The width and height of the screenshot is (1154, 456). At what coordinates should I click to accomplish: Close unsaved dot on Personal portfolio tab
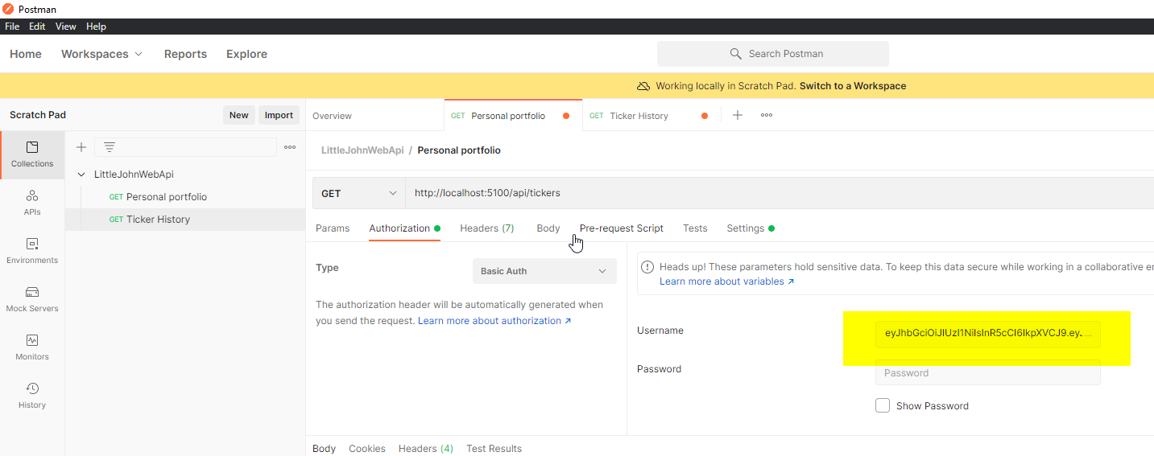point(566,116)
